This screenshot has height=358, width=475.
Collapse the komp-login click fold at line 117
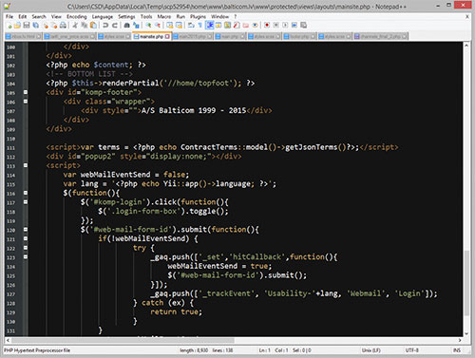tap(26, 202)
